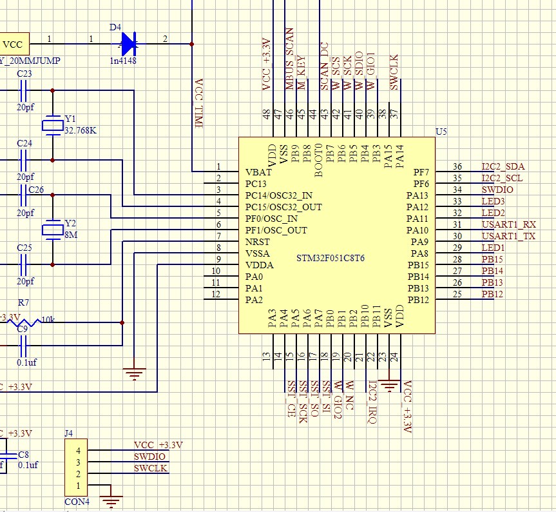
Task: Select the STM32F051C8T6 part label
Action: click(x=330, y=258)
